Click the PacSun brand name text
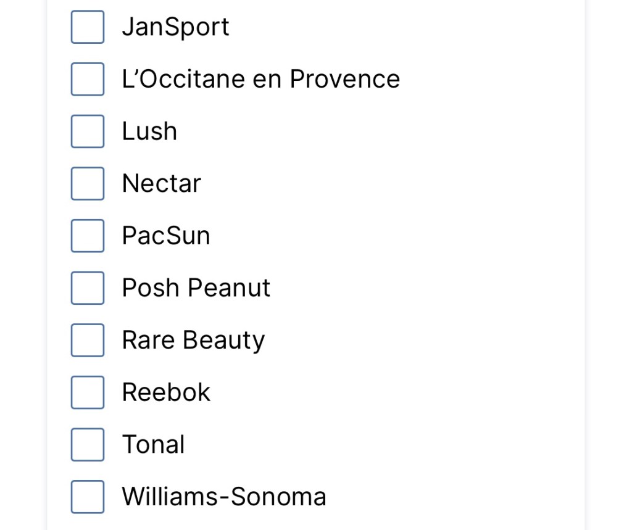The image size is (632, 530). coord(165,236)
